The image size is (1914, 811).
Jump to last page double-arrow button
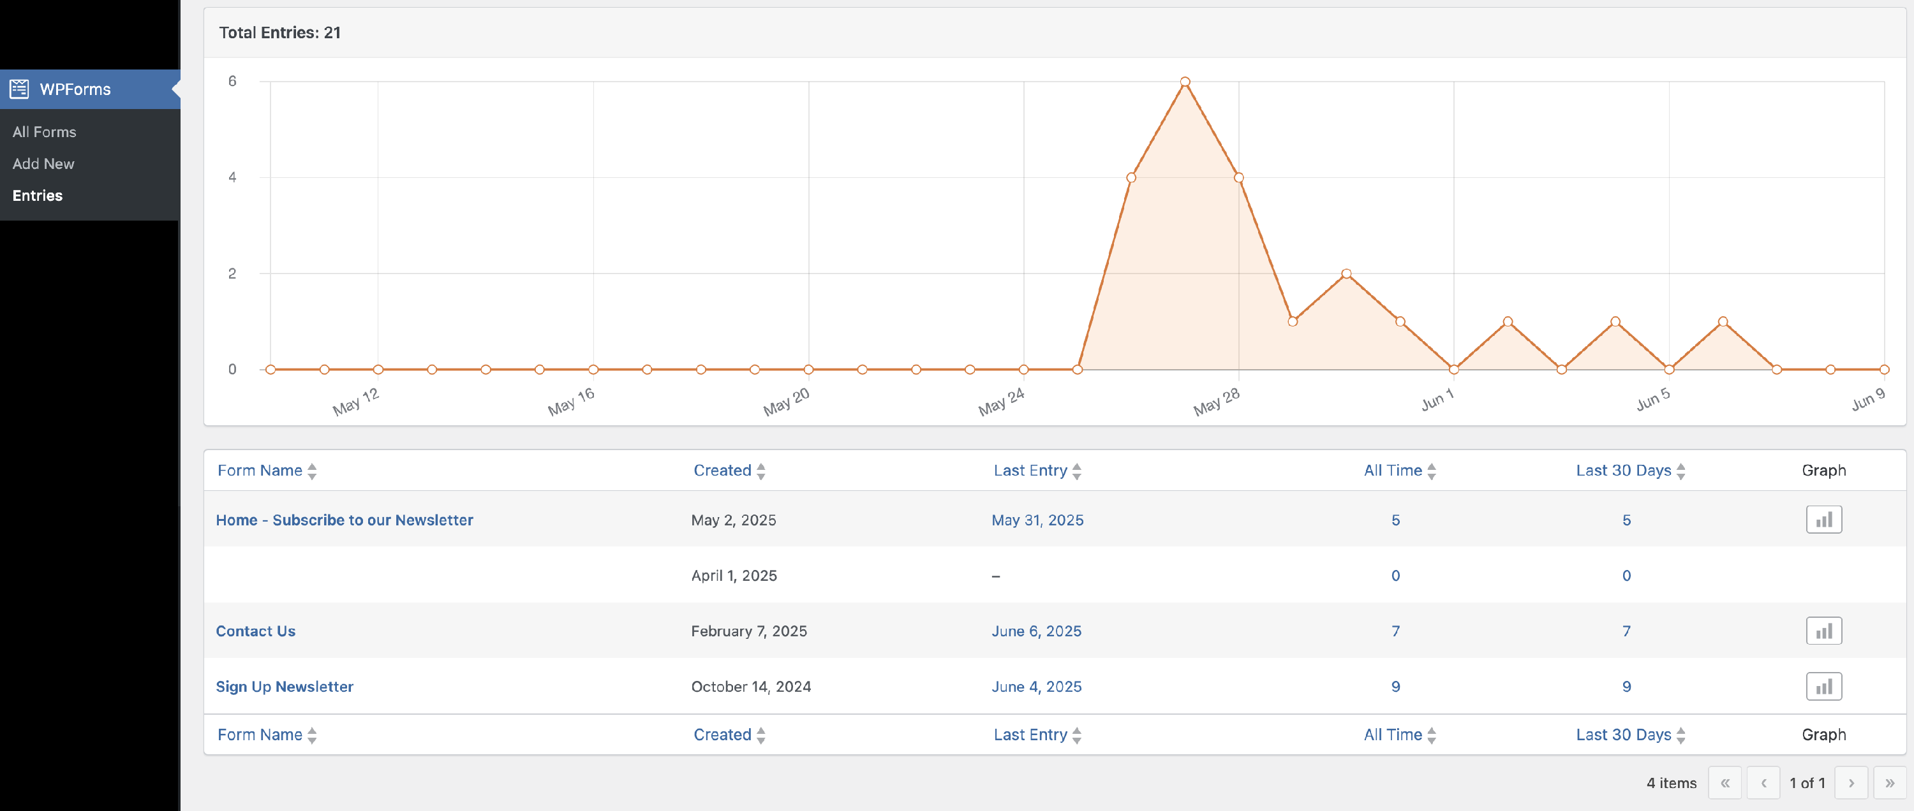[x=1890, y=783]
